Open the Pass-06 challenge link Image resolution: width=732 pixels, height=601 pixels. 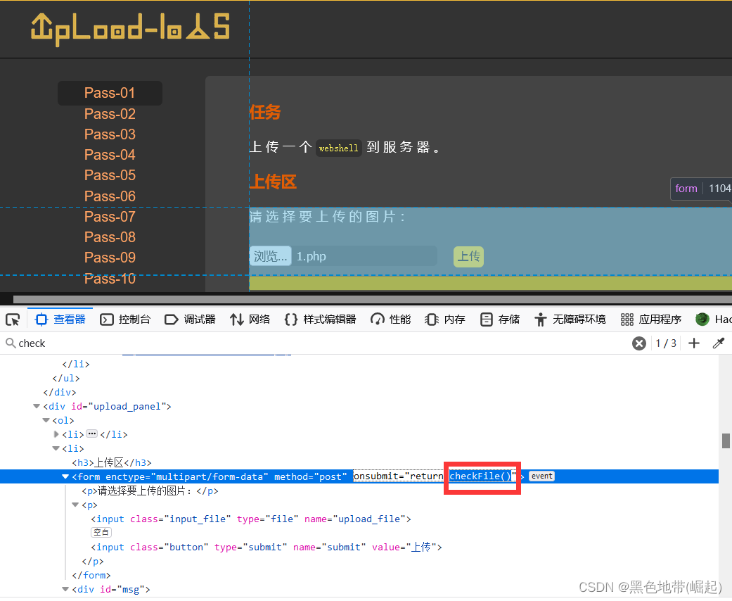coord(110,196)
